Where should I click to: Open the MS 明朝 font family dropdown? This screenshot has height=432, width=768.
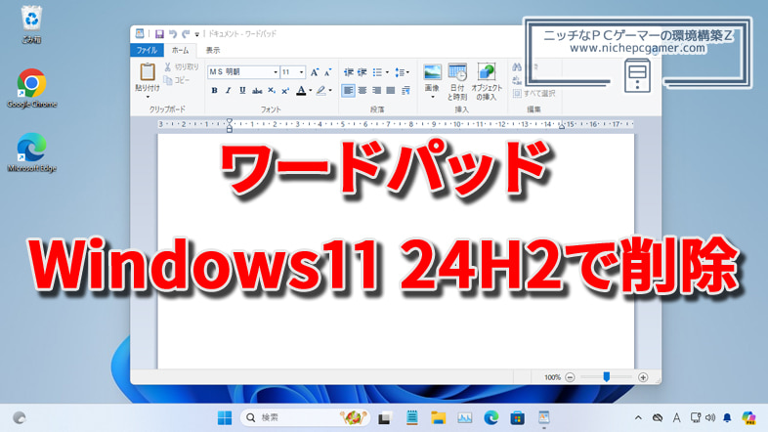(276, 72)
